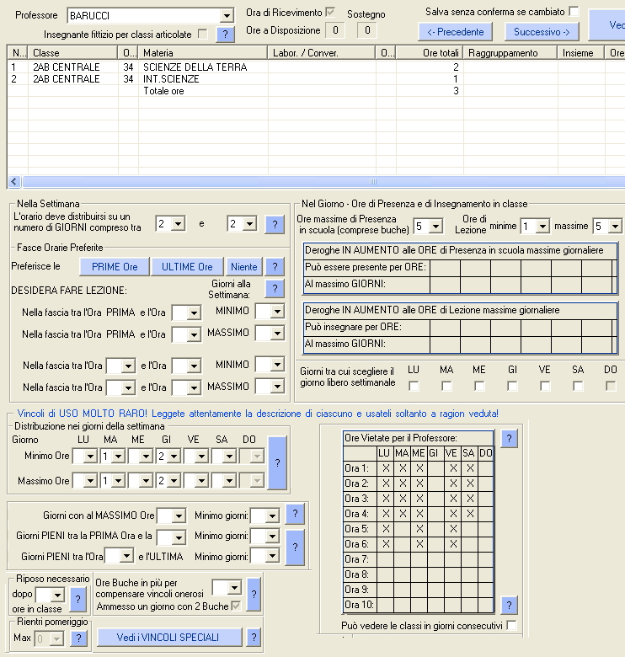Select INT.SCIENZE row

tap(316, 79)
